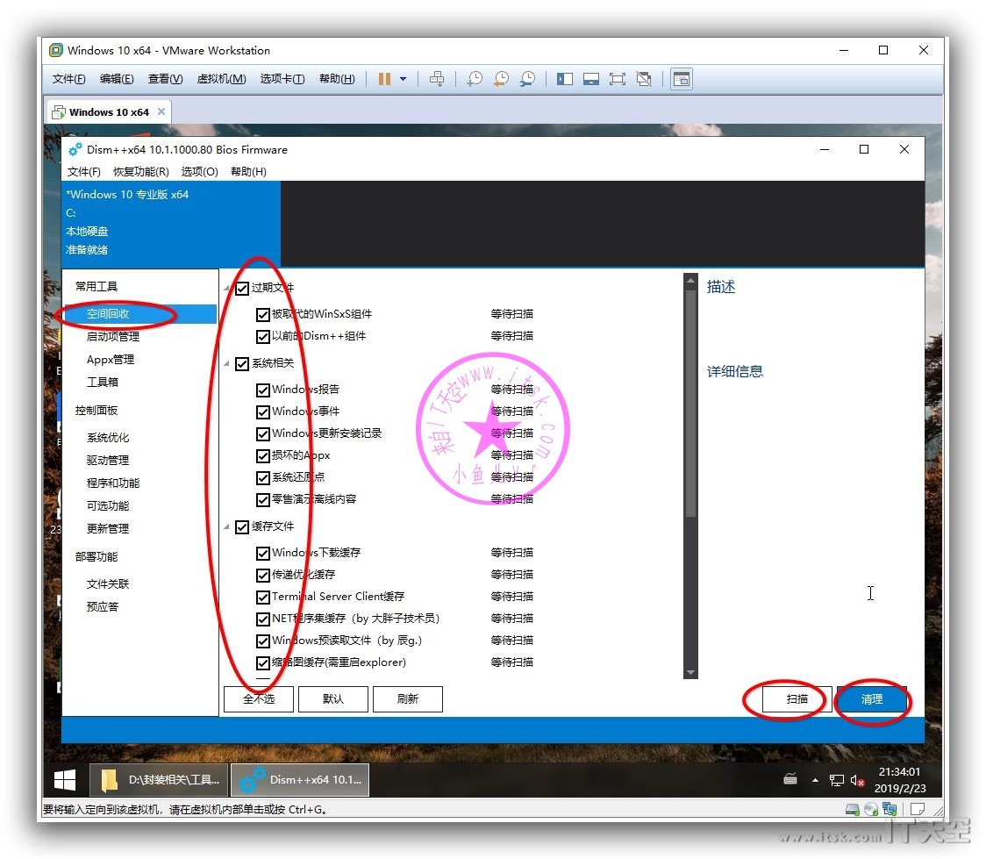The image size is (986, 859).
Task: Uncheck Windows报告 checkbox
Action: [263, 390]
